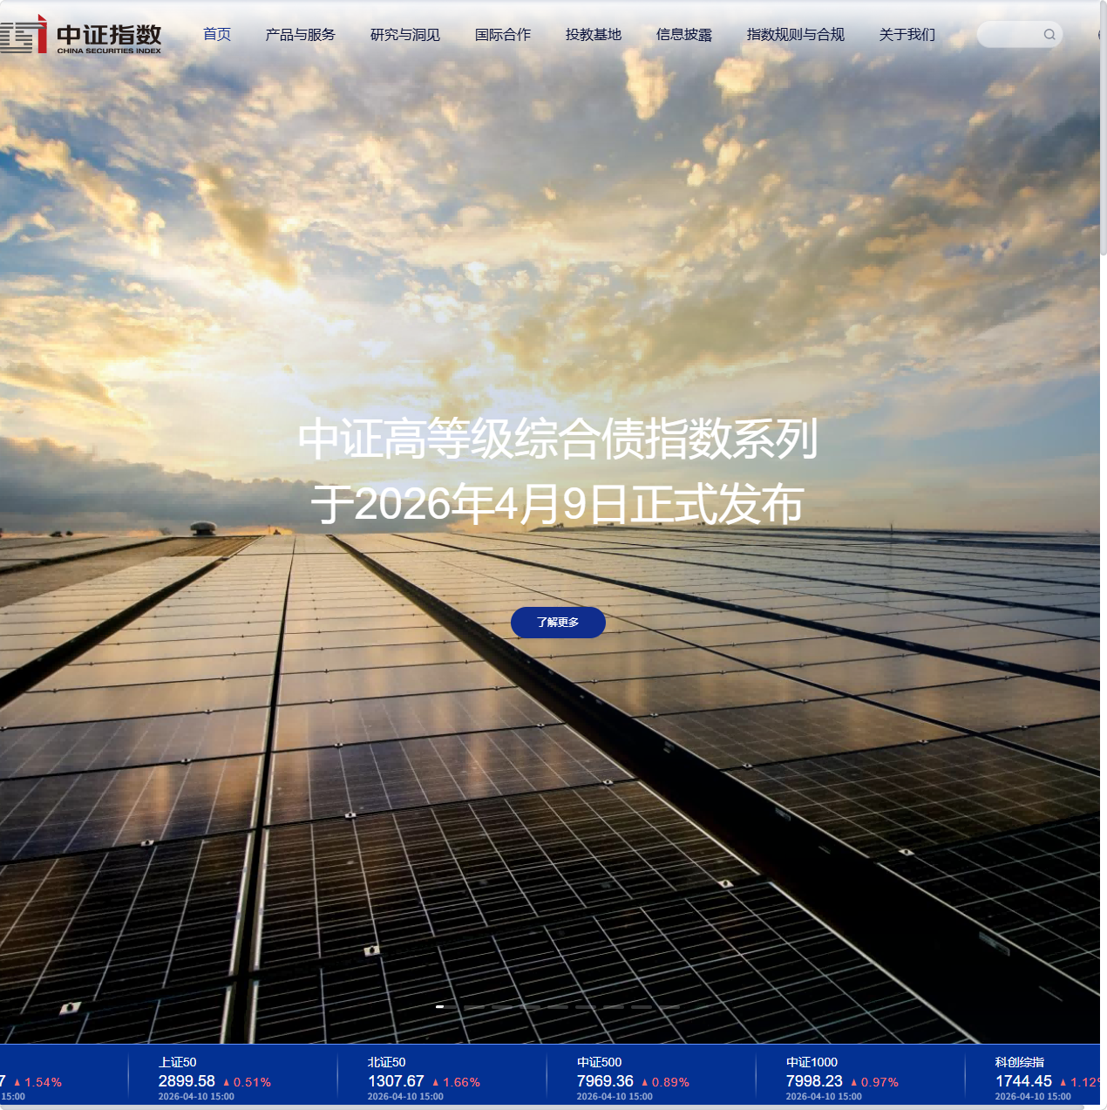Open the 产品与服务 menu

click(300, 35)
